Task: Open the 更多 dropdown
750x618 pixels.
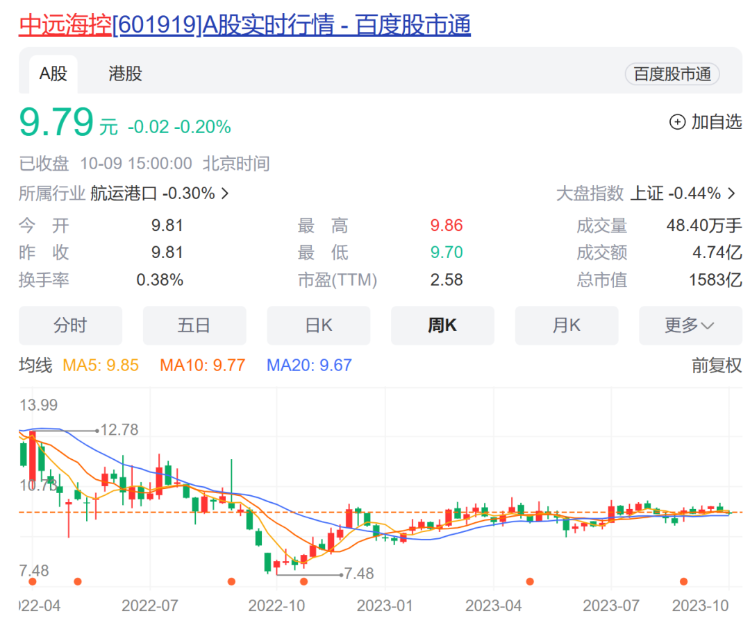Action: click(690, 325)
